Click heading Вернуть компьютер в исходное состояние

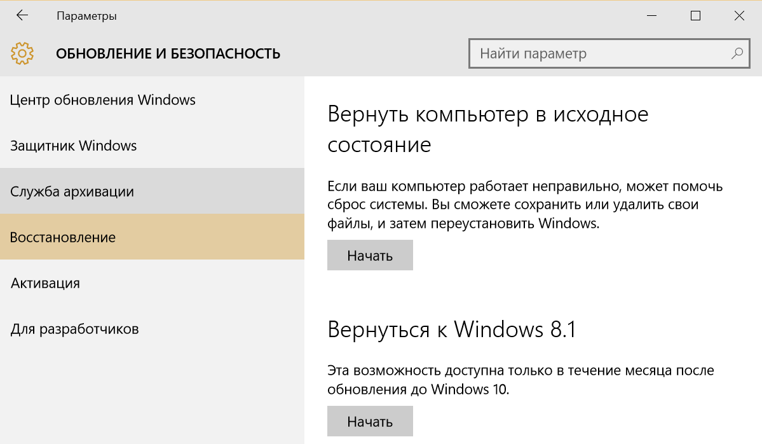click(487, 129)
